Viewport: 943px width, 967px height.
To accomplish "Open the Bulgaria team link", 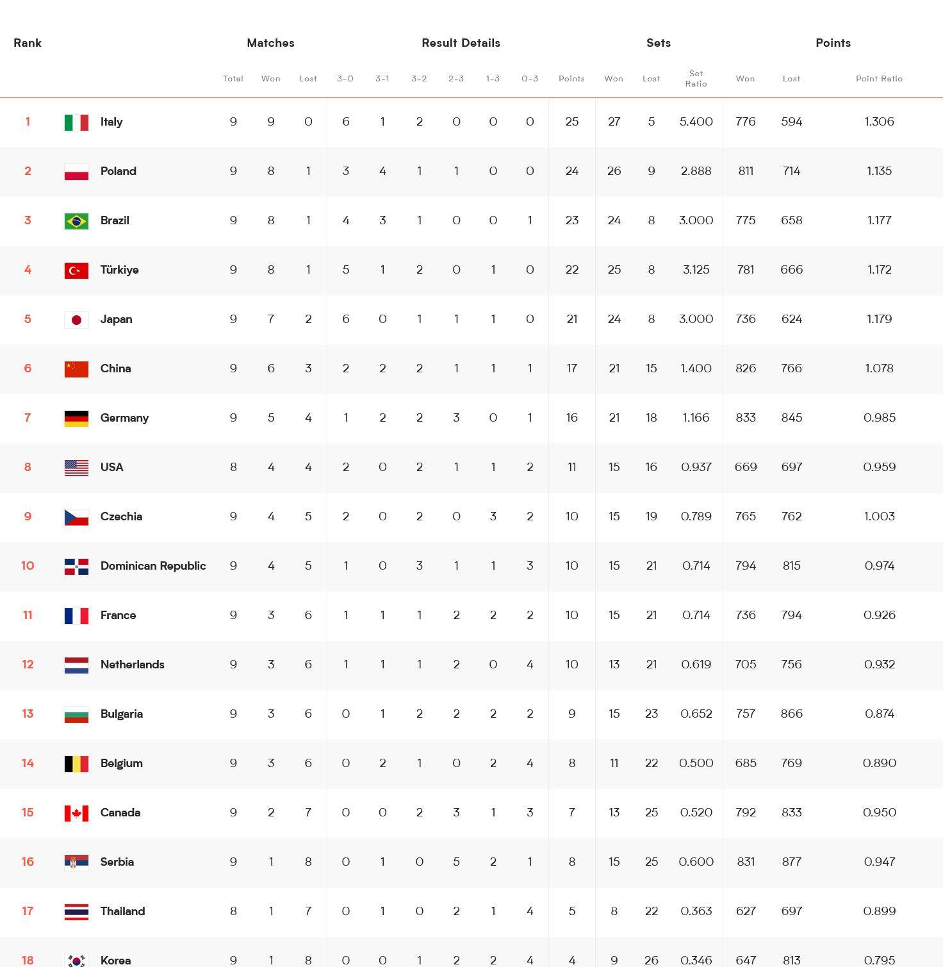I will point(121,714).
